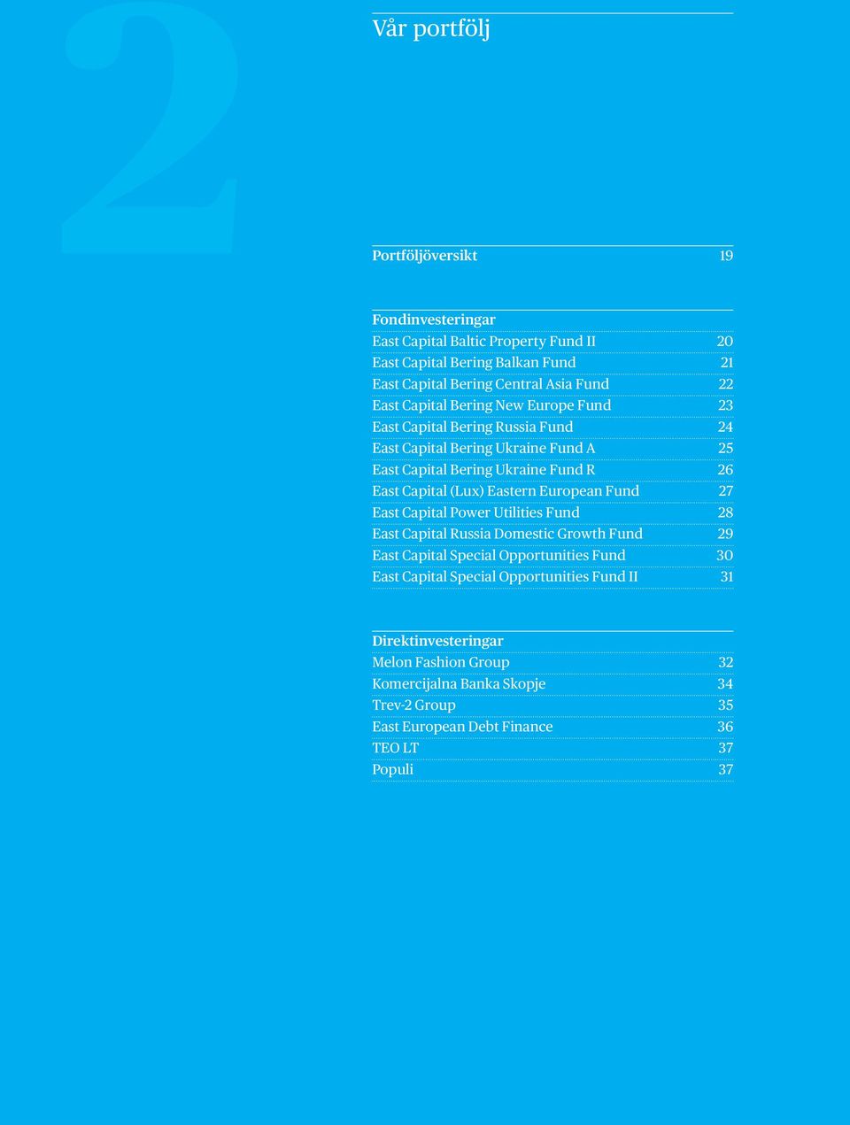This screenshot has height=1125, width=850.
Task: Click page number 19 beside Portföljöversikt
Action: (726, 256)
